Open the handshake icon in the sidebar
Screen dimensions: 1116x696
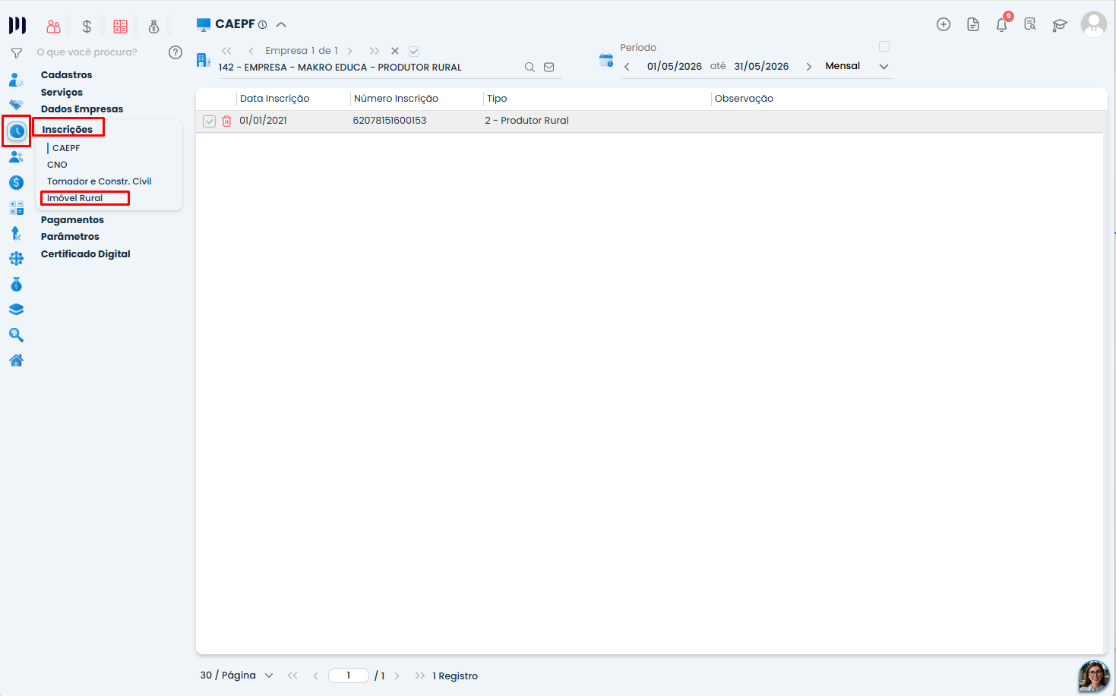[x=16, y=105]
